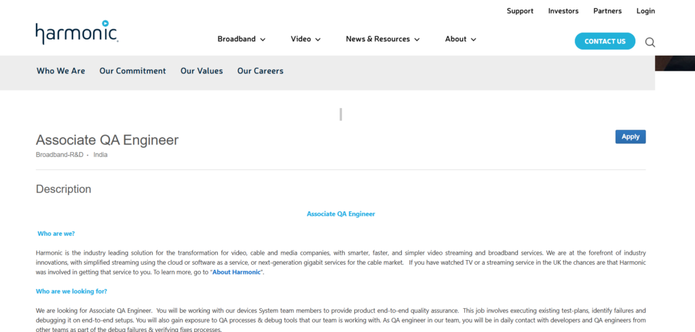Expand the About menu
This screenshot has height=332, width=695.
[x=460, y=39]
